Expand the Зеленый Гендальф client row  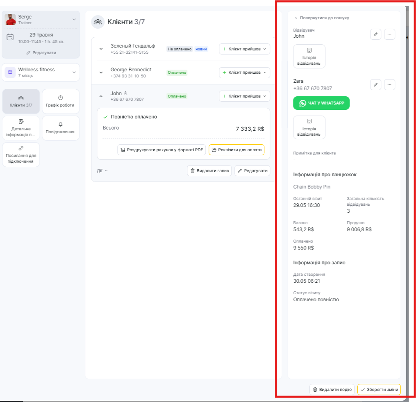(101, 49)
